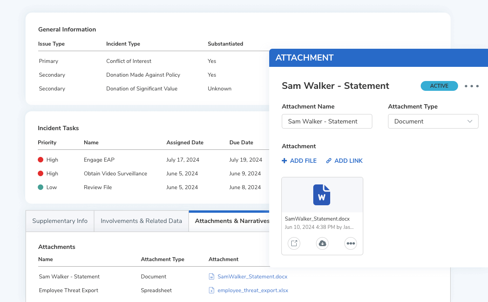Viewport: 488px width, 302px height.
Task: Click the xlsx file icon in Attachments list
Action: [212, 290]
